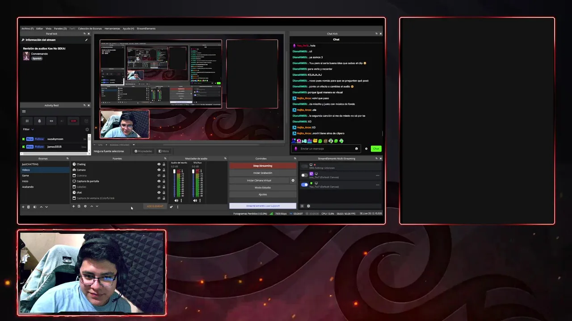Undock the Escenas panel
The width and height of the screenshot is (572, 321).
tap(67, 158)
